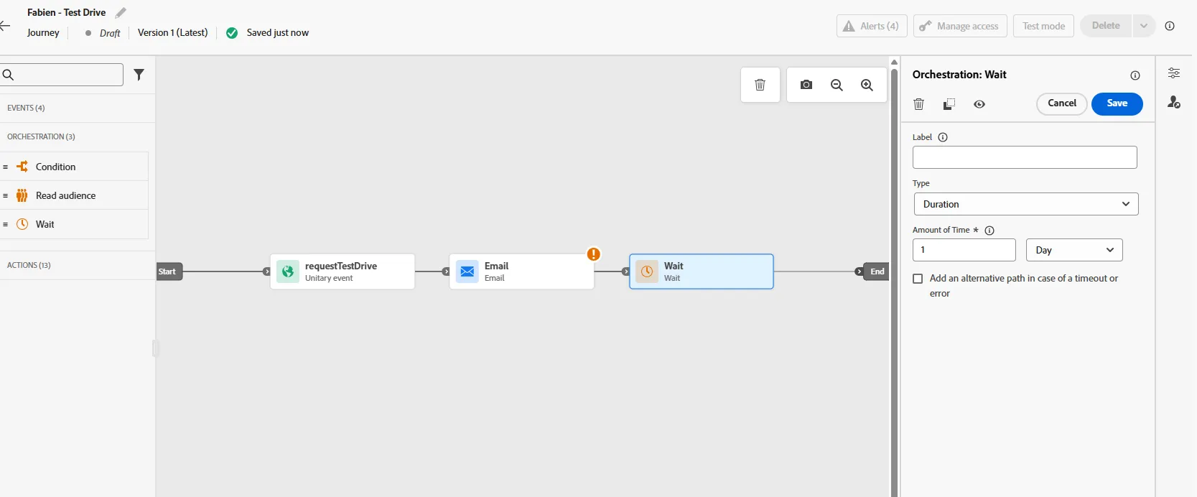This screenshot has height=497, width=1197.
Task: Click the Test mode button
Action: tap(1043, 26)
